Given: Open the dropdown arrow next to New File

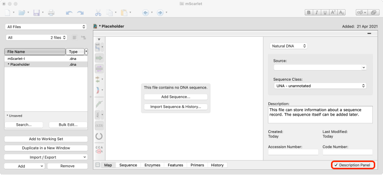Looking at the screenshot, I should [x=14, y=12].
